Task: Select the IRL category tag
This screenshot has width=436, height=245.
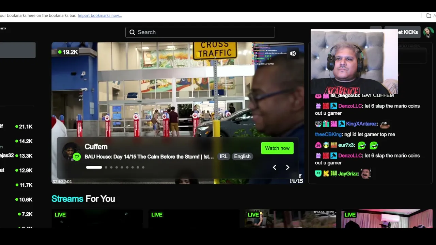Action: pyautogui.click(x=223, y=157)
